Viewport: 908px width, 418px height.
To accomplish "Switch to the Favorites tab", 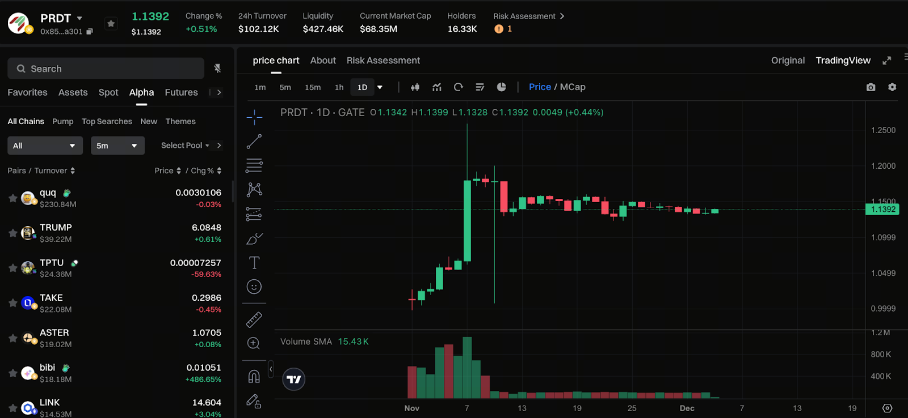I will pos(27,92).
